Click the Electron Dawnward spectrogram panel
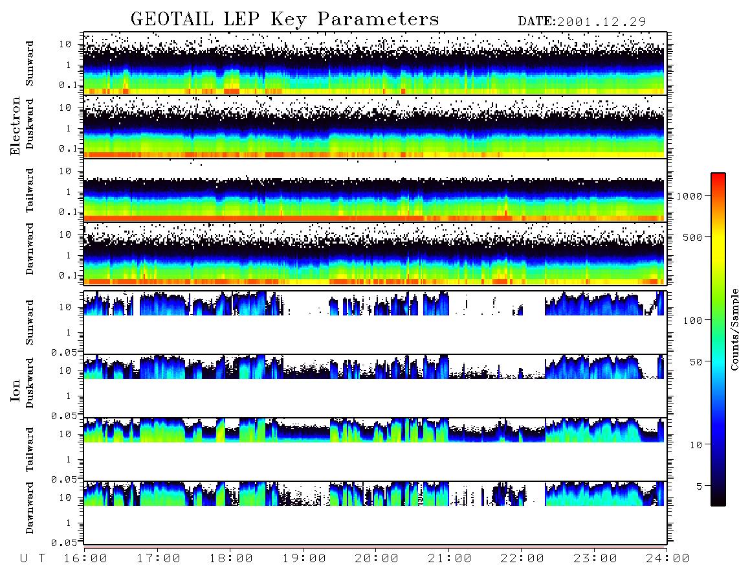Viewport: 739px width, 570px height. 375,253
